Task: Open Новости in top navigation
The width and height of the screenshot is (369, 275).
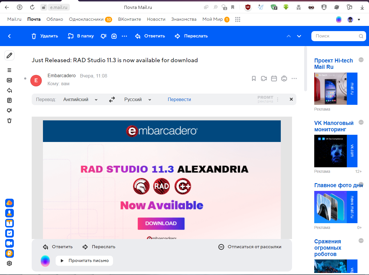Action: pyautogui.click(x=156, y=19)
